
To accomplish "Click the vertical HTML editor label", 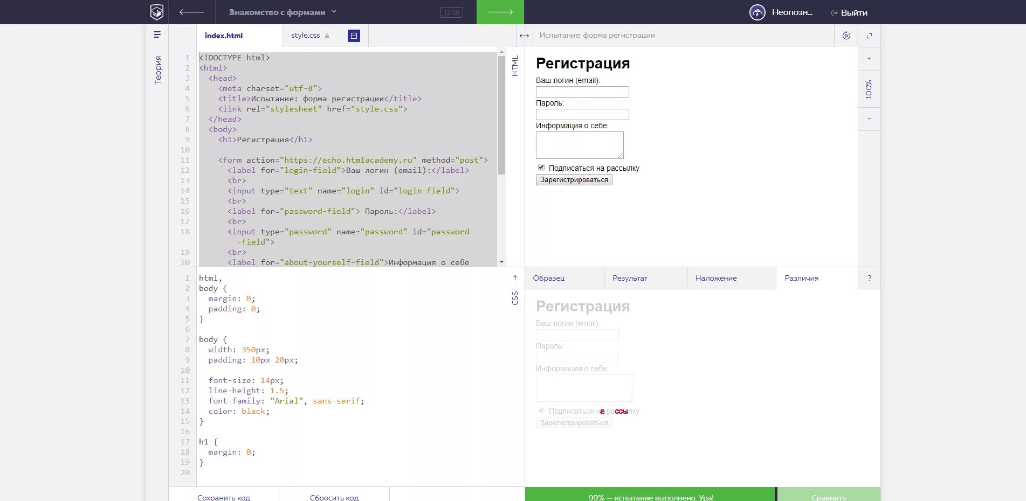I will pos(515,66).
